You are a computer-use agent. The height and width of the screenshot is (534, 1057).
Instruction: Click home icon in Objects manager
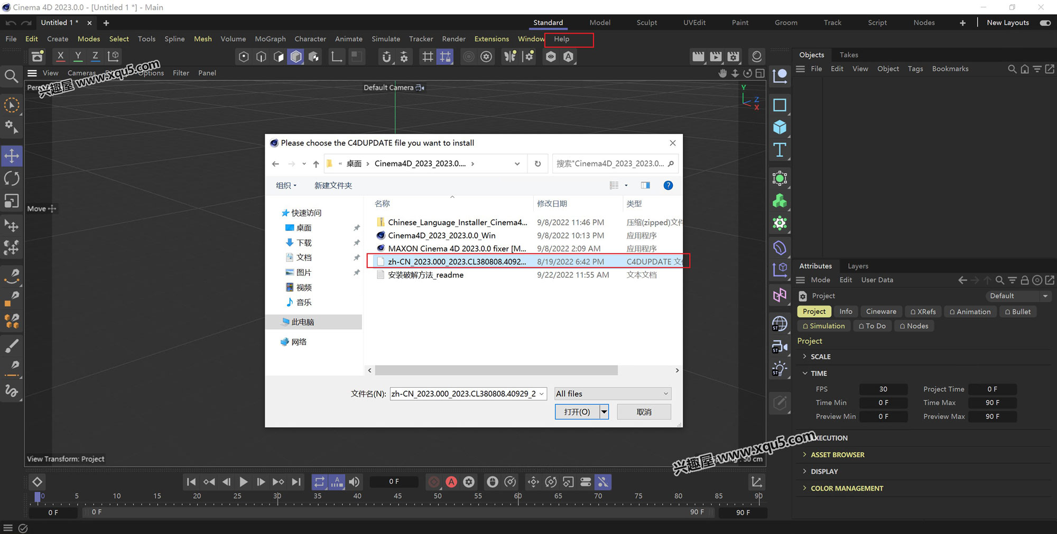coord(1025,69)
